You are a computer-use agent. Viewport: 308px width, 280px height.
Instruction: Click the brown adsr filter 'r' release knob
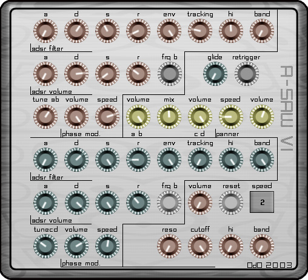point(138,31)
